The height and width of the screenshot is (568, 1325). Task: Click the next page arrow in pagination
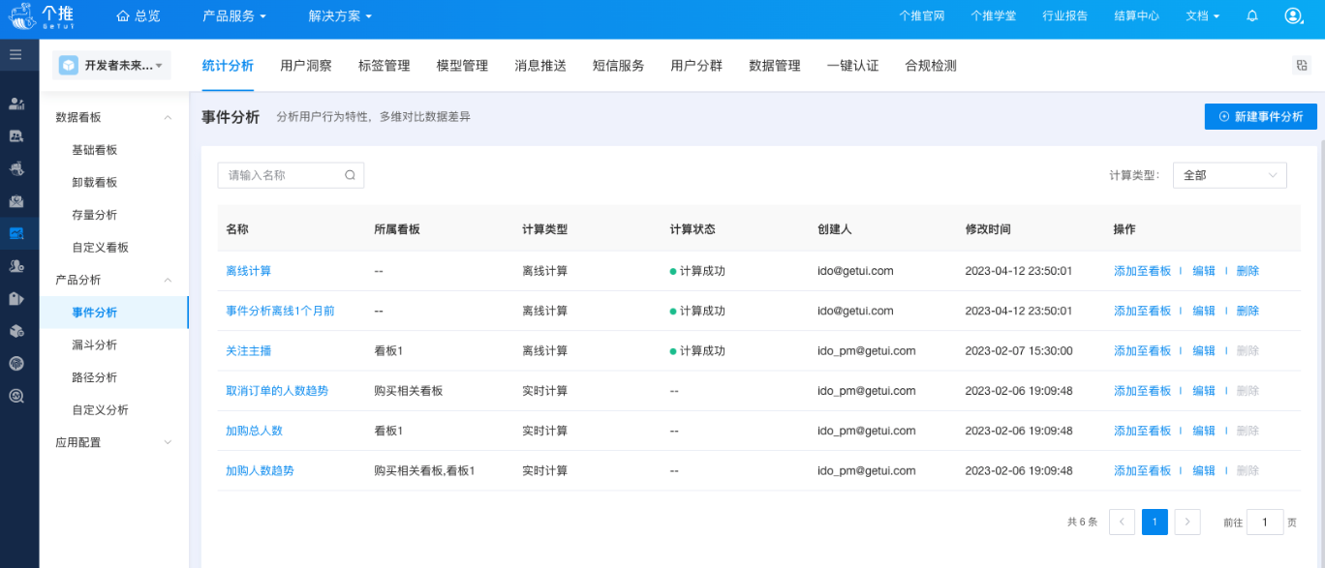[1187, 522]
